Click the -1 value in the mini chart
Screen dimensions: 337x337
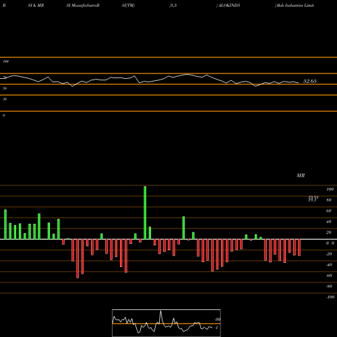(216, 328)
